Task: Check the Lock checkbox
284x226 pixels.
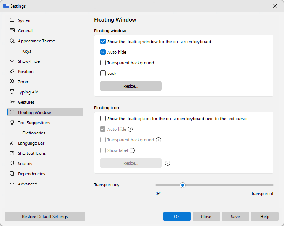Action: point(103,73)
